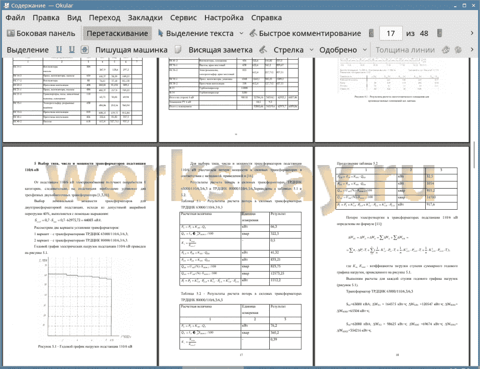This screenshot has height=369, width=480.
Task: Select the Выделение highlighter annotation tool
Action: click(x=27, y=50)
